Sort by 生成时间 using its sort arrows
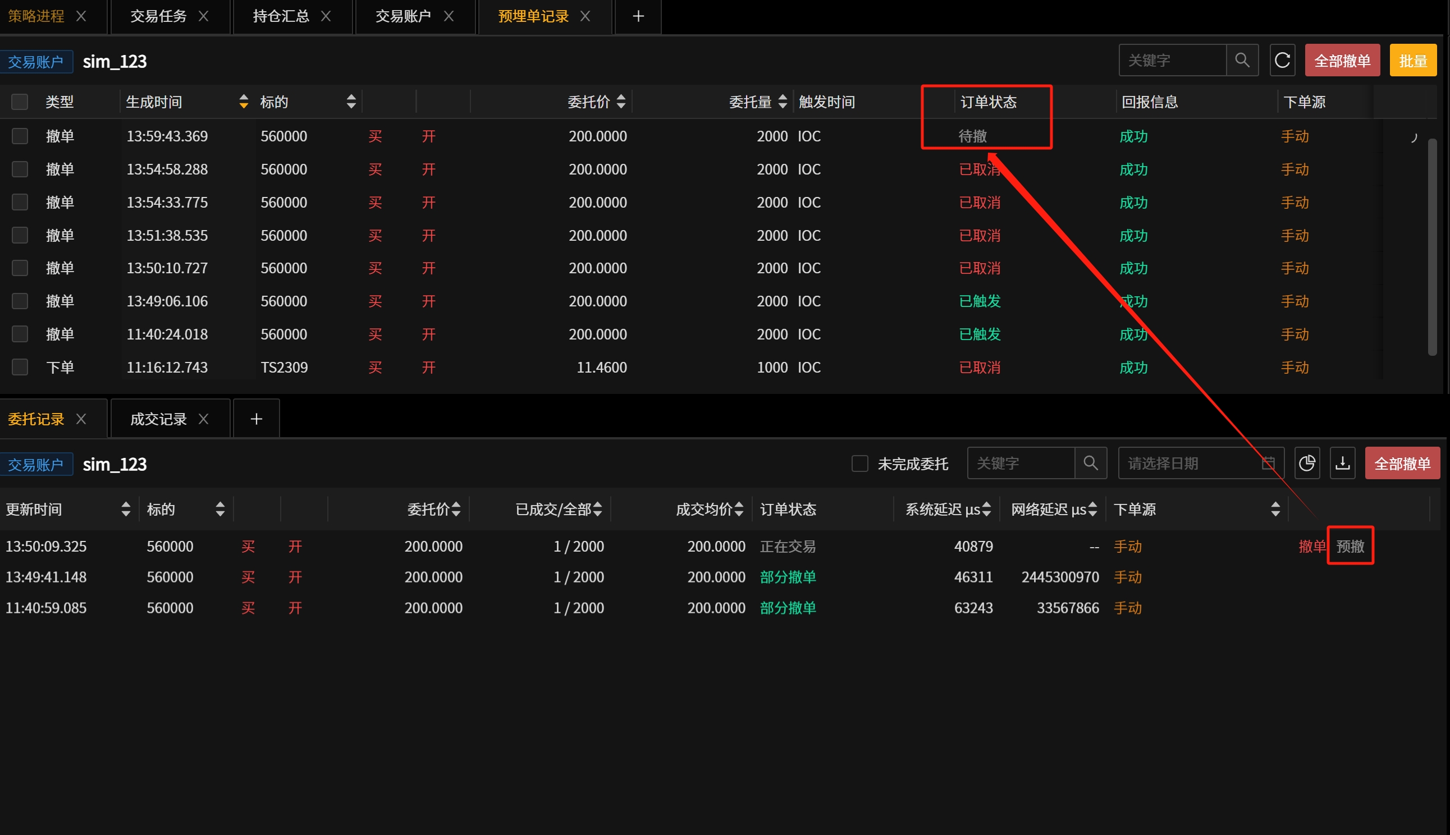 [243, 102]
